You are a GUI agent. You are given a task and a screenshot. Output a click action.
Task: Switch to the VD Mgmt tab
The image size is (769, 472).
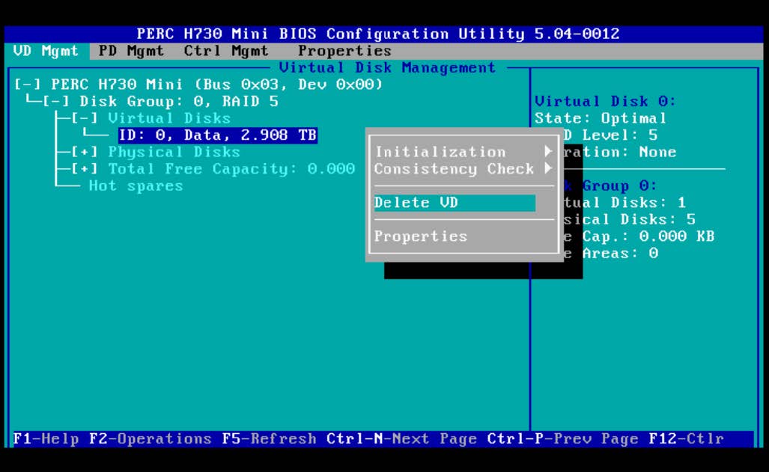(46, 51)
